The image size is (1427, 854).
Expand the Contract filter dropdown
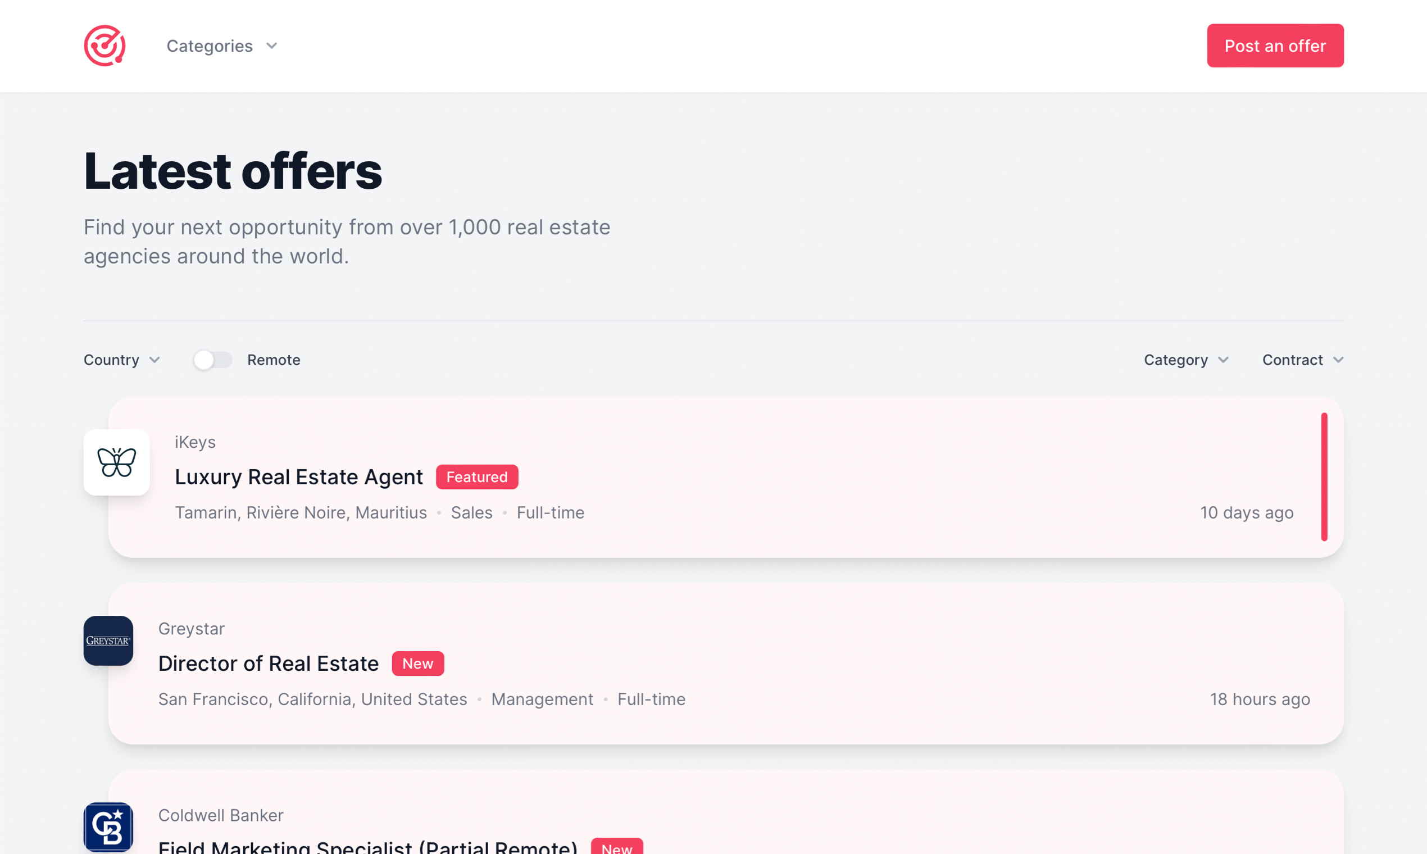click(1302, 359)
